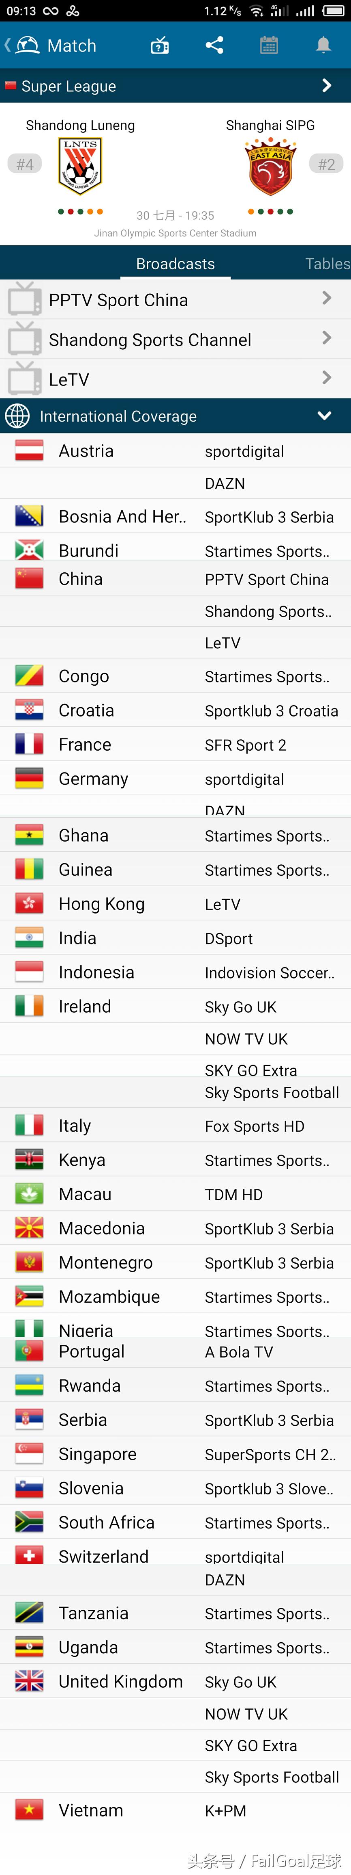Select the Vietnam K+PM broadcast row

[175, 1810]
